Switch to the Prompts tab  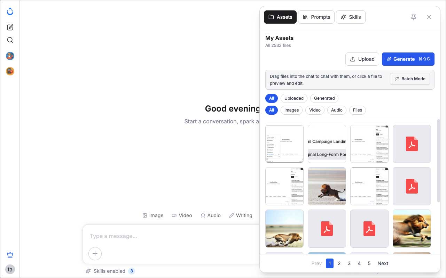click(x=316, y=17)
